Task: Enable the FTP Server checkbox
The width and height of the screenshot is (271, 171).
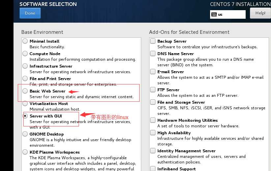Action: click(x=153, y=90)
